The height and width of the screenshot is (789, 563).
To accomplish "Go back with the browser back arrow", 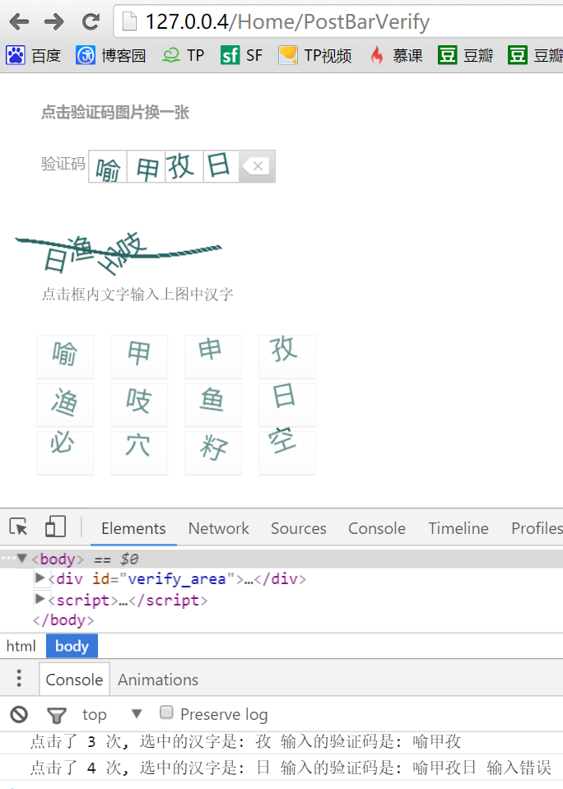I will point(20,21).
